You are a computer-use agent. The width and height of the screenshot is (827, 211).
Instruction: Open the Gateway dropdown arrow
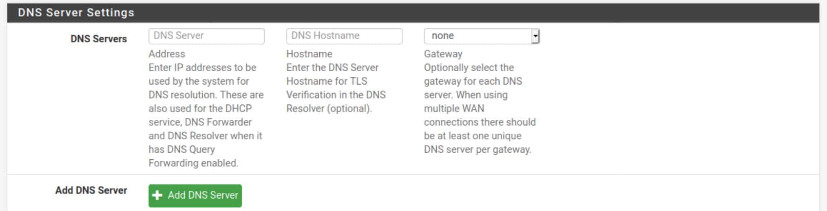tap(535, 36)
